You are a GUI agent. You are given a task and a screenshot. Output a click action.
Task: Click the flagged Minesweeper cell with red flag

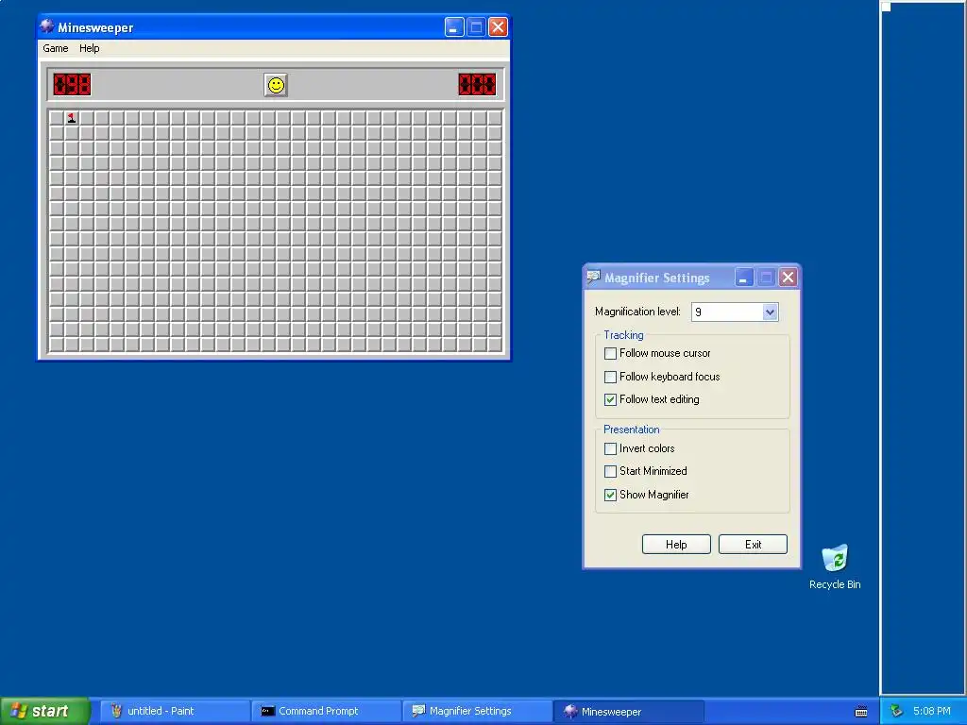coord(72,118)
